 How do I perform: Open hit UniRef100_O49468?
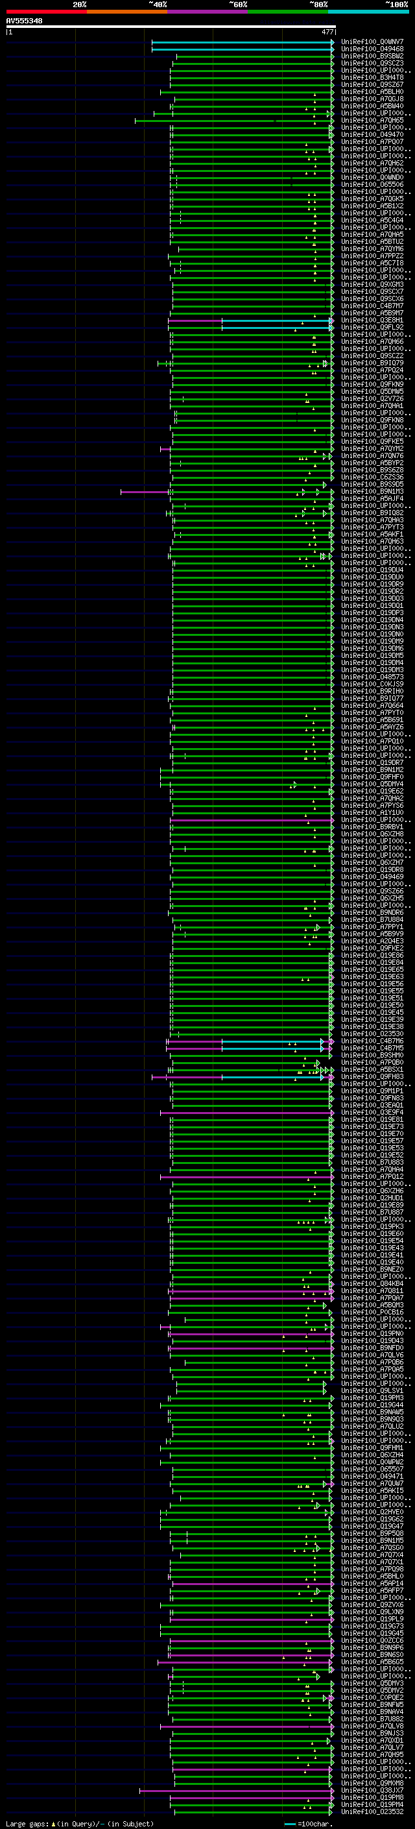[372, 49]
